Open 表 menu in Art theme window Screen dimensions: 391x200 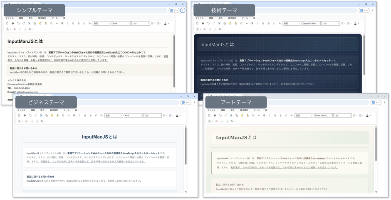tap(266, 110)
